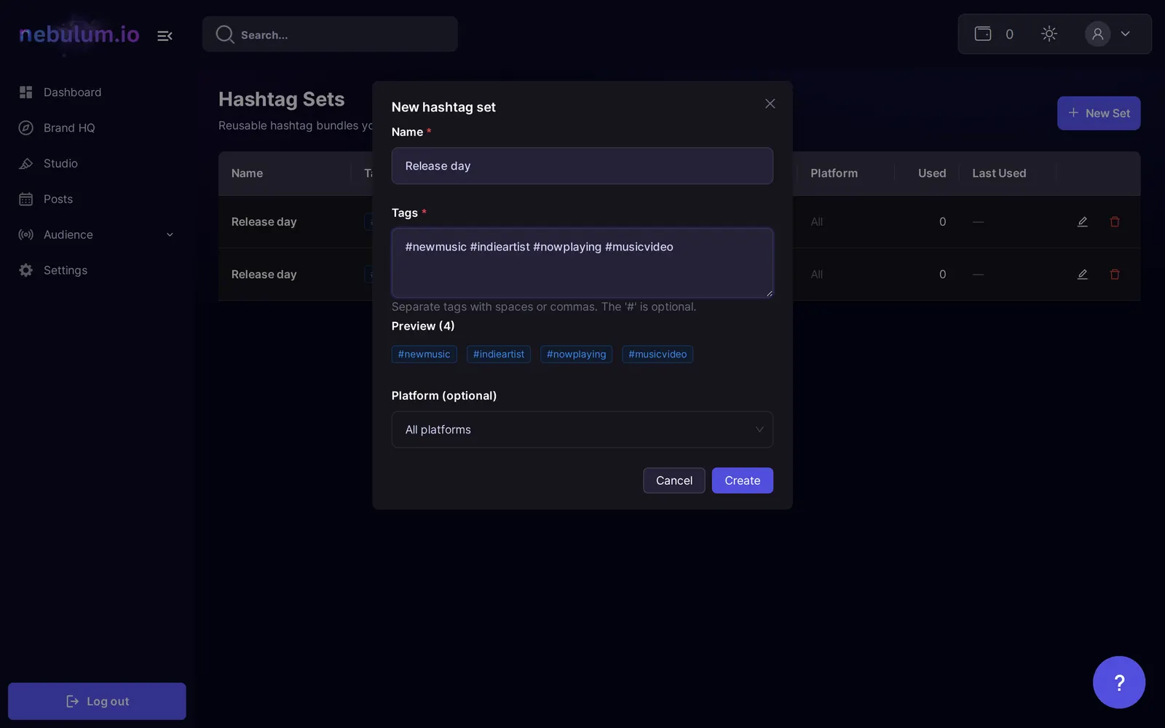The width and height of the screenshot is (1165, 728).
Task: Edit the second Release day set
Action: coord(1083,274)
